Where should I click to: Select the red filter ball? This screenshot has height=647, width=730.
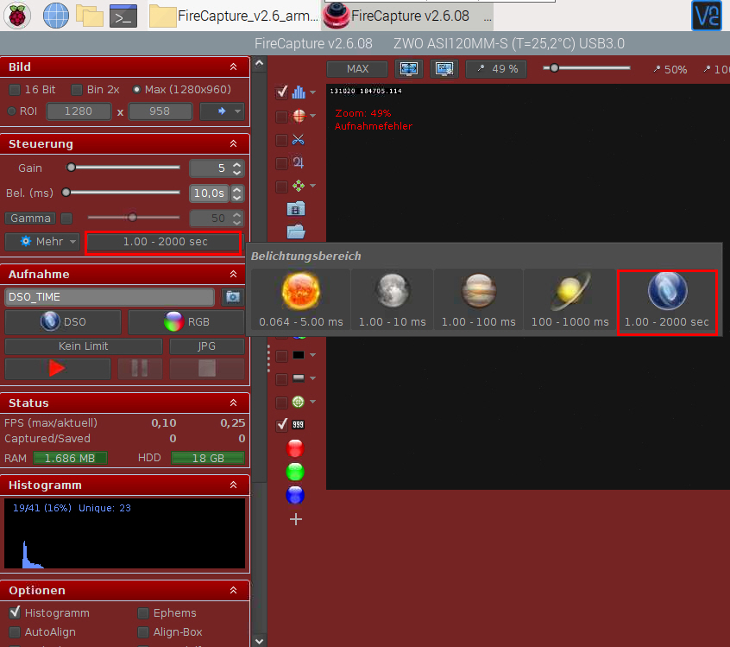[x=295, y=448]
